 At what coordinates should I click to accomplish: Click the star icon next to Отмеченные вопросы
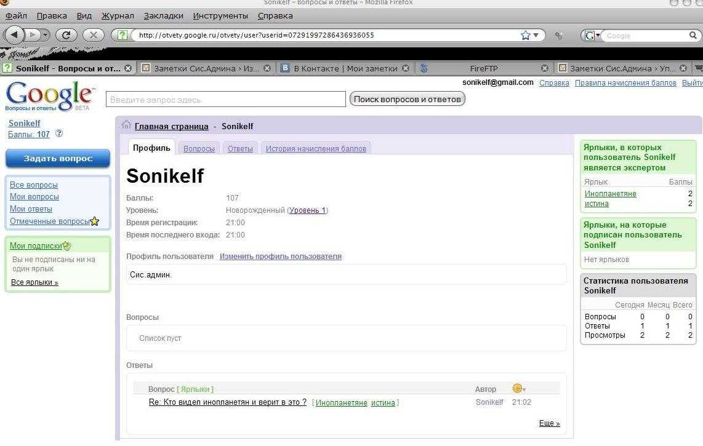point(95,221)
